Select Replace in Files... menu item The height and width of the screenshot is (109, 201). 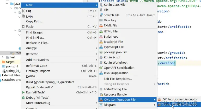point(59,43)
